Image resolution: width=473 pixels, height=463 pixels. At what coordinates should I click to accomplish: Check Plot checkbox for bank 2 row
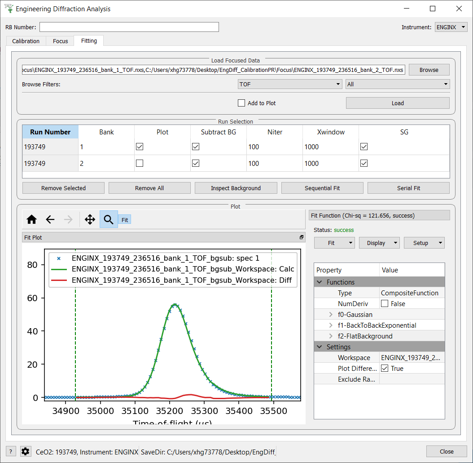tap(140, 164)
